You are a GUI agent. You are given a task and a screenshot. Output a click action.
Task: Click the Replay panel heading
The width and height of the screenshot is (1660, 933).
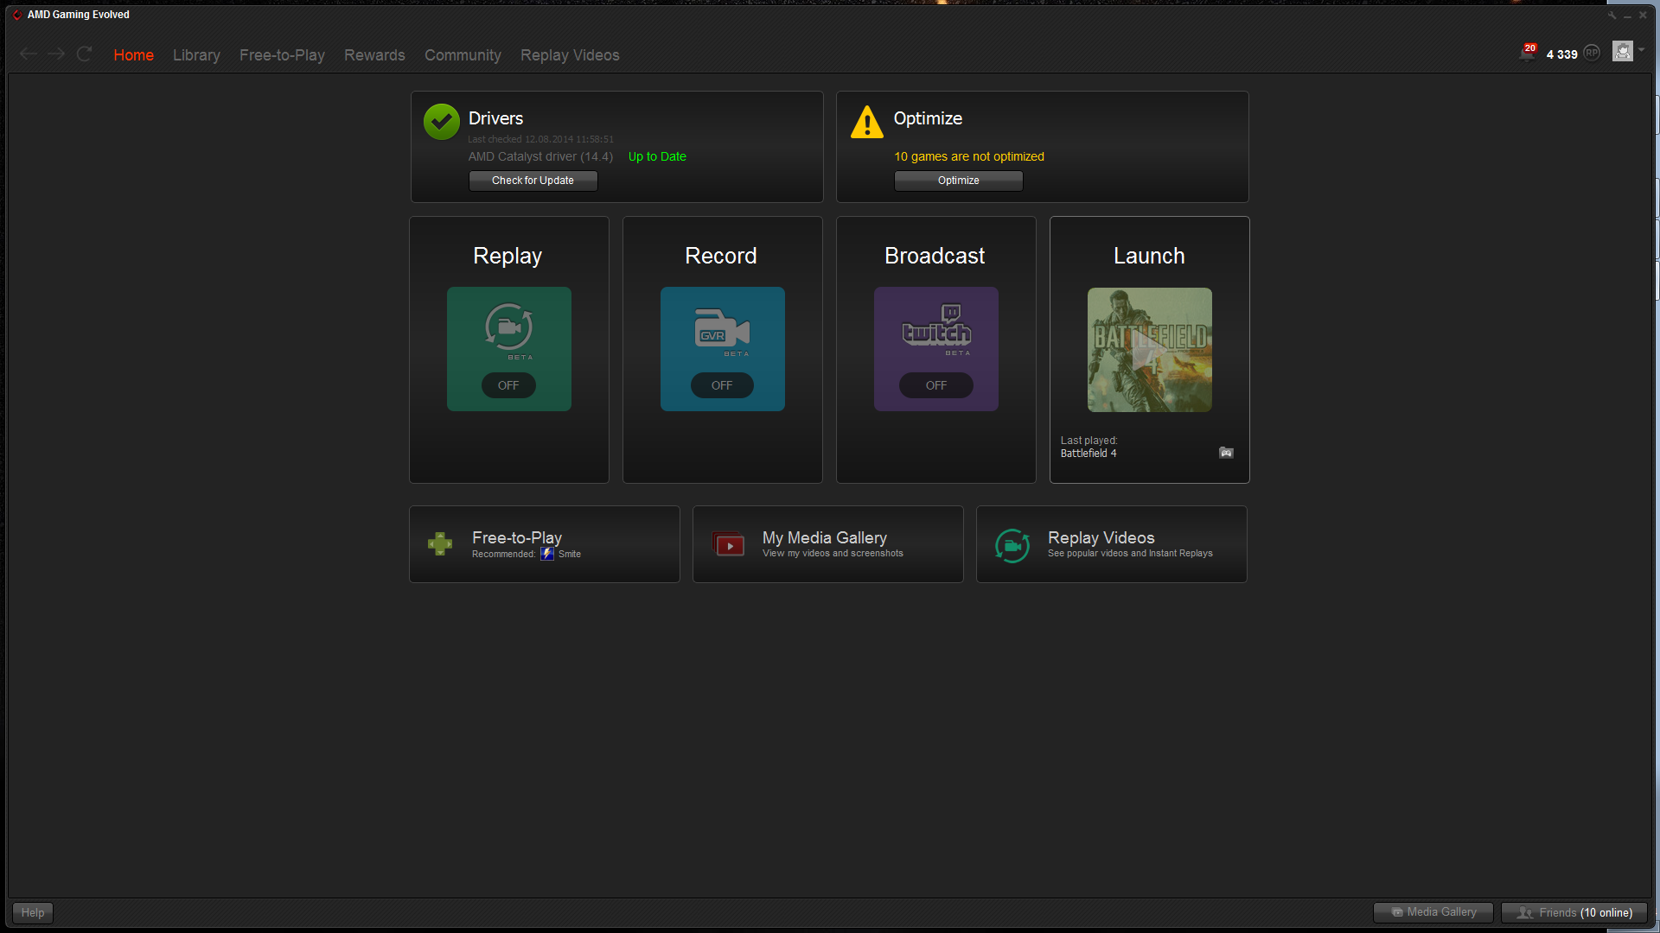(508, 256)
